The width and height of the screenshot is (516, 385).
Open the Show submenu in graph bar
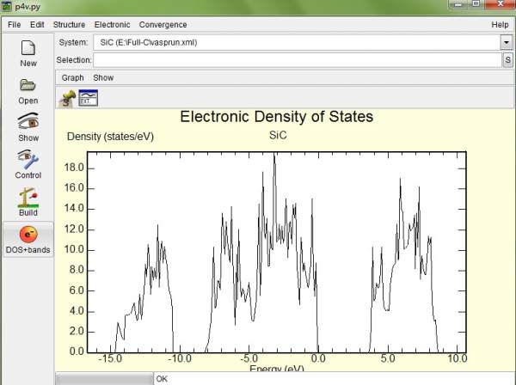click(x=103, y=78)
